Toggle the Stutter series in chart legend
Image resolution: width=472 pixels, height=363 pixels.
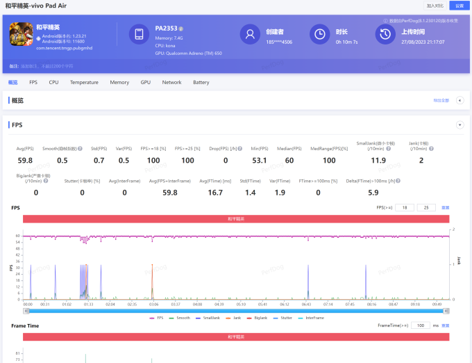(x=283, y=318)
